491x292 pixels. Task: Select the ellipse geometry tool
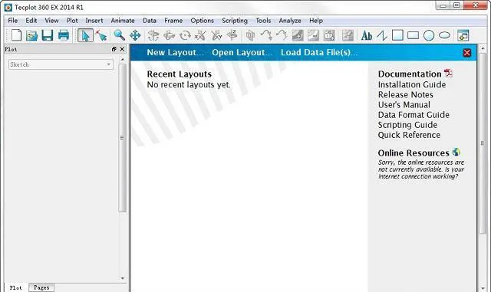[444, 35]
